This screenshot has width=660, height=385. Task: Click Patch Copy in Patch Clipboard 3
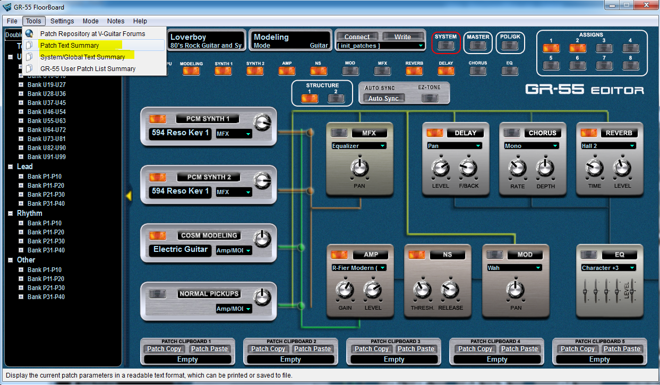[x=372, y=349]
